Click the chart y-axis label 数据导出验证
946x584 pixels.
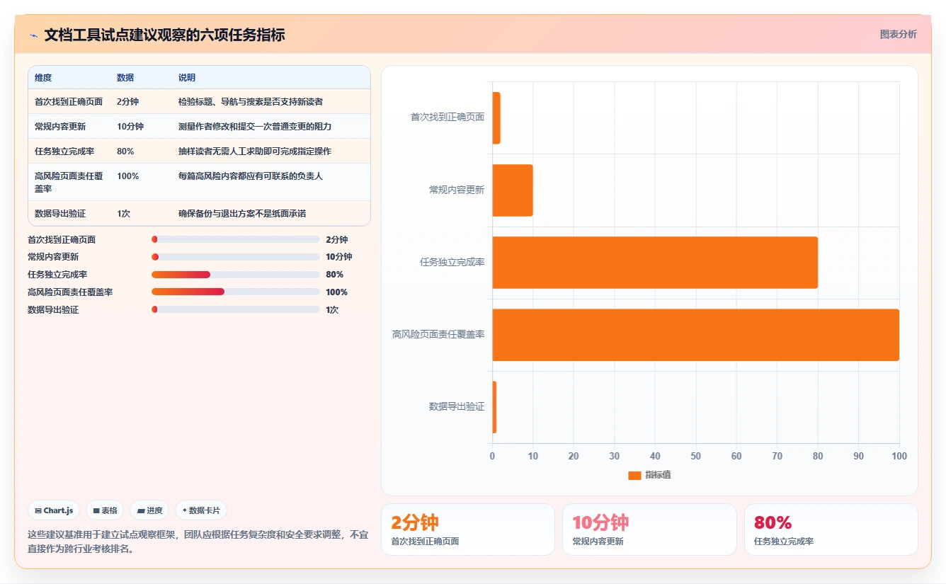[x=457, y=407]
